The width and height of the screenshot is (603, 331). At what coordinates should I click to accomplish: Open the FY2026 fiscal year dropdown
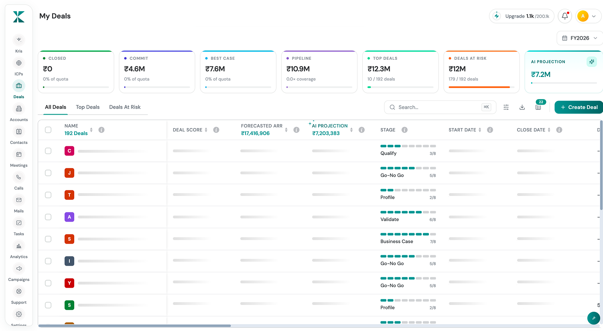point(579,38)
